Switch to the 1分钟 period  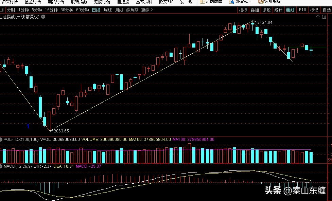(x=23, y=10)
